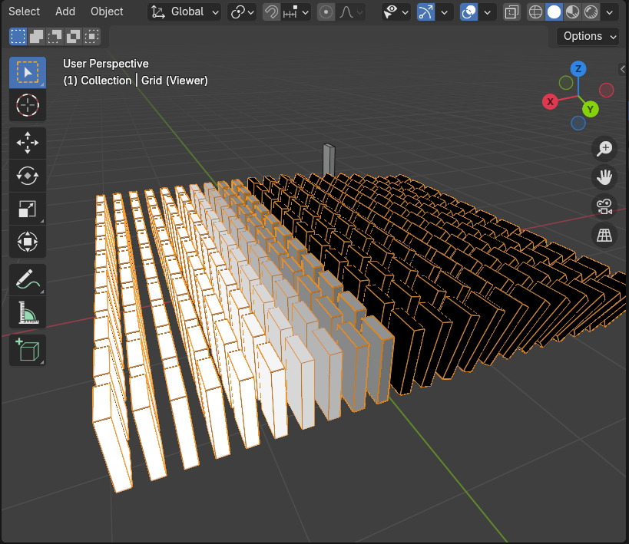This screenshot has height=544, width=629.
Task: Toggle show overlays button
Action: pos(468,12)
